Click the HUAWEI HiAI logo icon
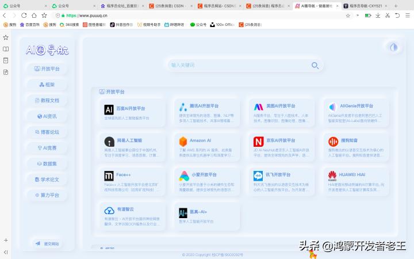 point(332,176)
